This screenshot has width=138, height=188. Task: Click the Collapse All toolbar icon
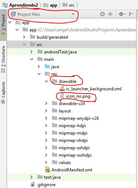coord(110,14)
